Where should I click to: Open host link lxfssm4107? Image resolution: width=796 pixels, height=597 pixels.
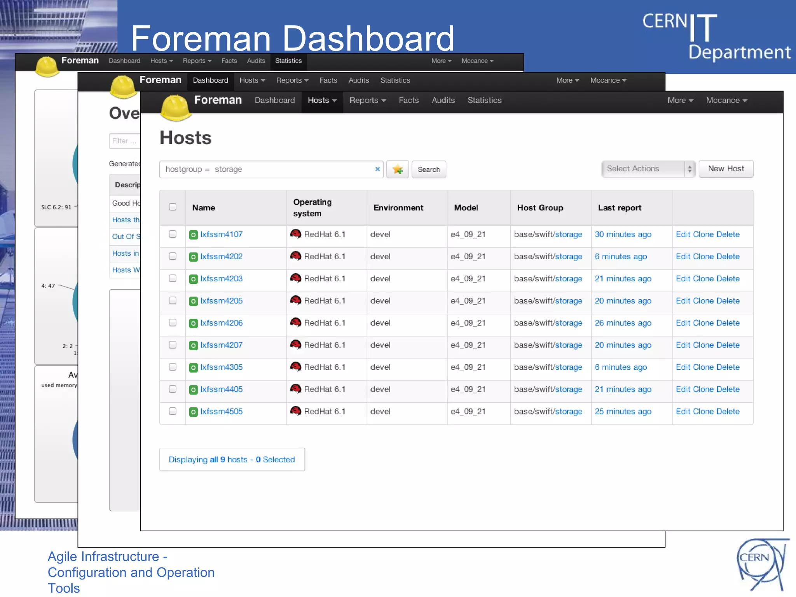(221, 234)
